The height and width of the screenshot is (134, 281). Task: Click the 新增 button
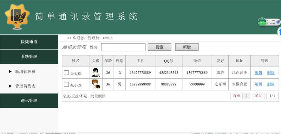187,47
